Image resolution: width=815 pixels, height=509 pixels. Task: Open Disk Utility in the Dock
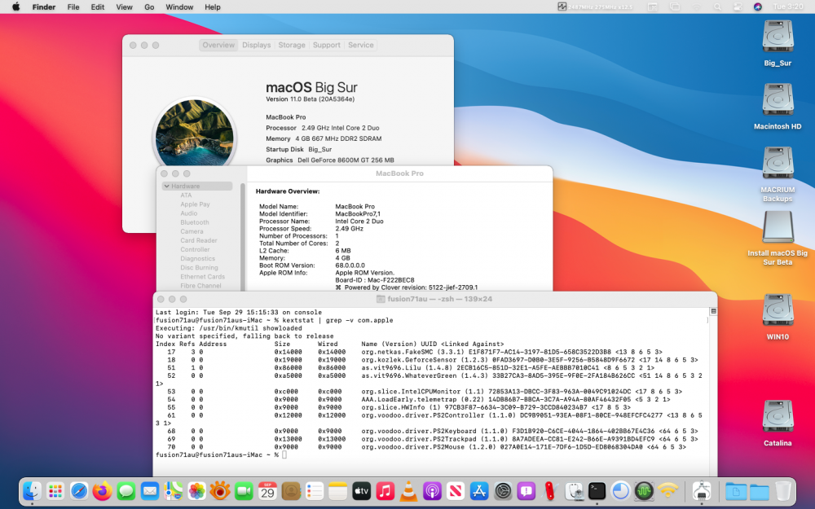(574, 491)
